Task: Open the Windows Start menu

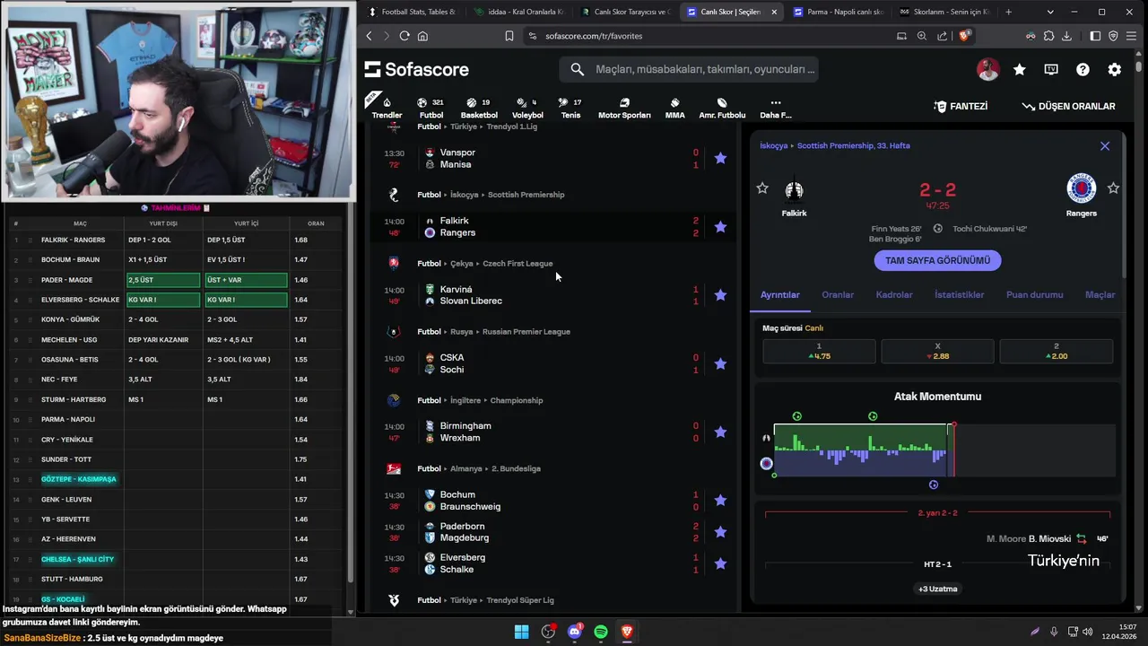Action: click(521, 632)
